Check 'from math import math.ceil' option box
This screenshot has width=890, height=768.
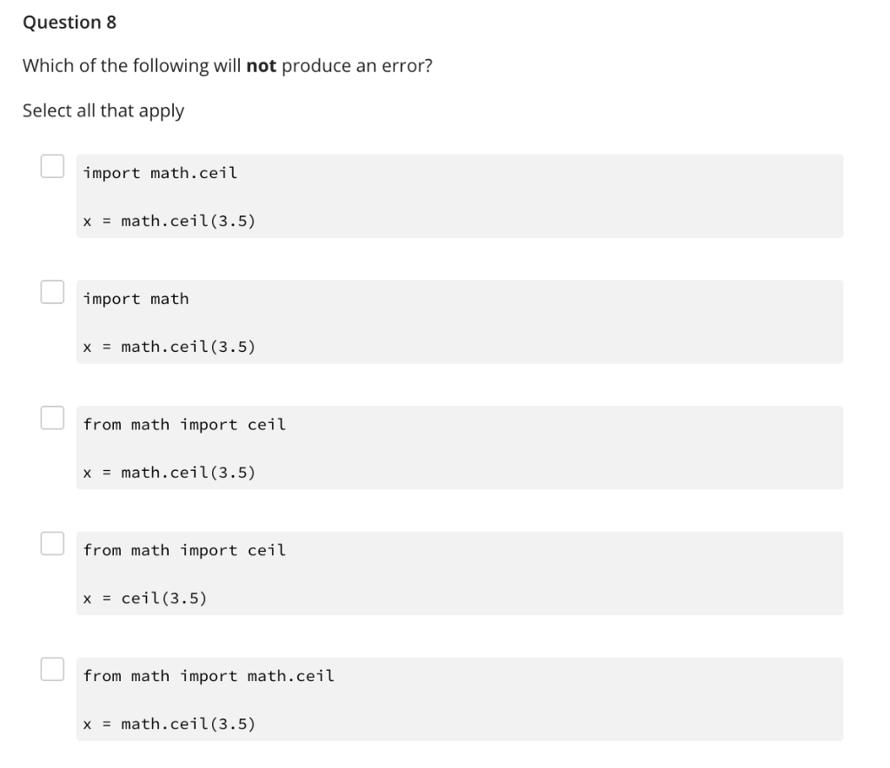tap(52, 669)
